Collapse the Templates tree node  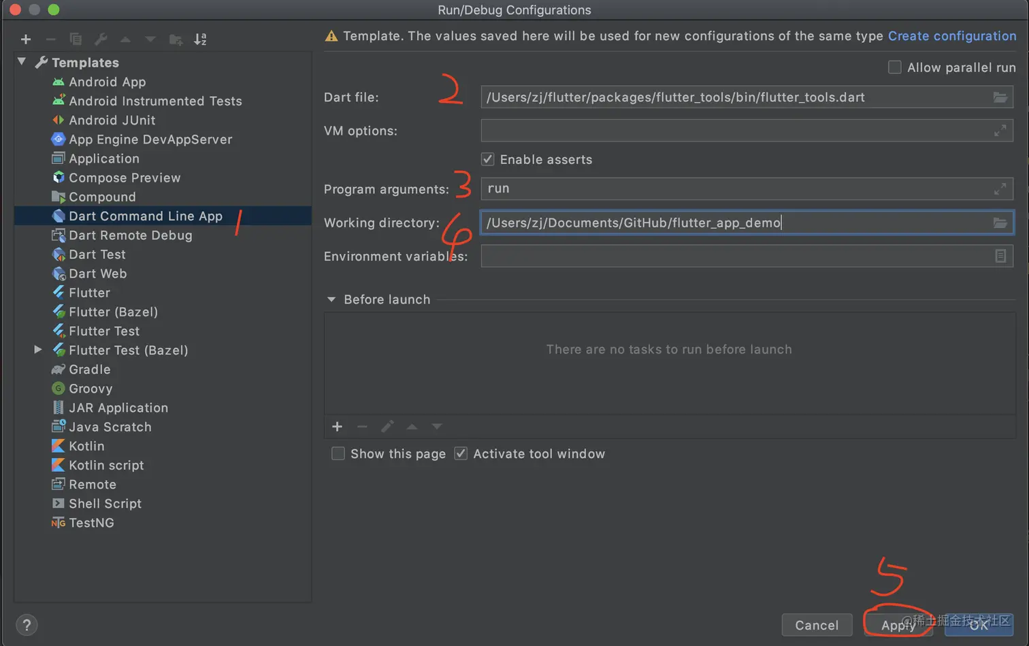pos(22,62)
